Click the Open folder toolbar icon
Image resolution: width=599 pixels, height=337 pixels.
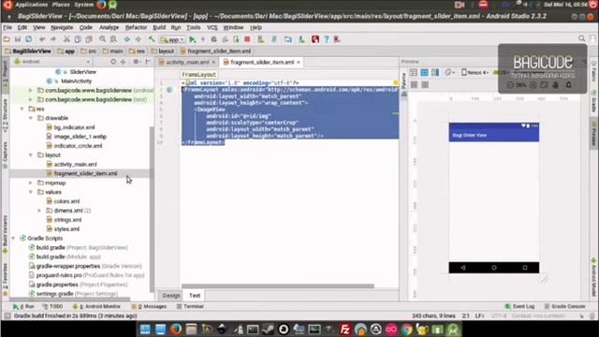[x=7, y=39]
